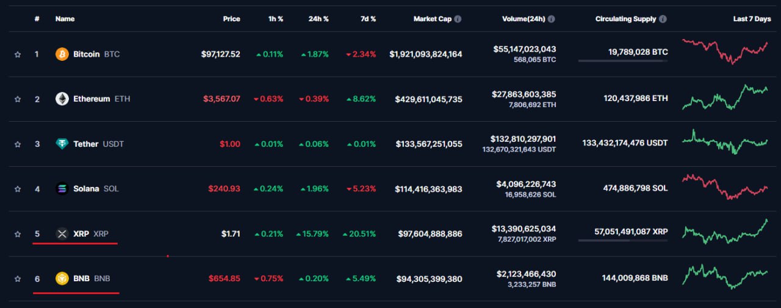Click the Tether logo icon
This screenshot has width=781, height=308.
coord(62,144)
